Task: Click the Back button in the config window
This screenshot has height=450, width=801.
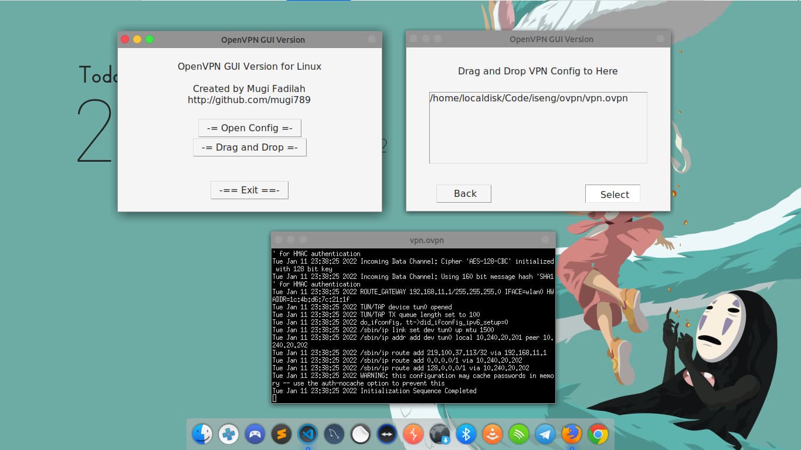Action: click(x=463, y=193)
